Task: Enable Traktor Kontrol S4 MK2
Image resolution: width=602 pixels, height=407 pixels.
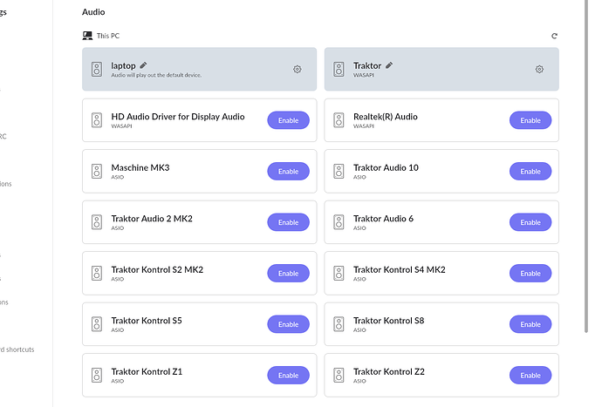Action: pos(530,274)
